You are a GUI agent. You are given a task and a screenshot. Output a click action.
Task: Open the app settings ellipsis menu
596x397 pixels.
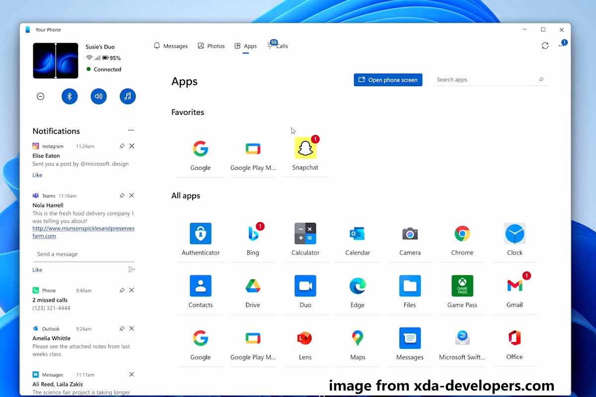tap(562, 45)
